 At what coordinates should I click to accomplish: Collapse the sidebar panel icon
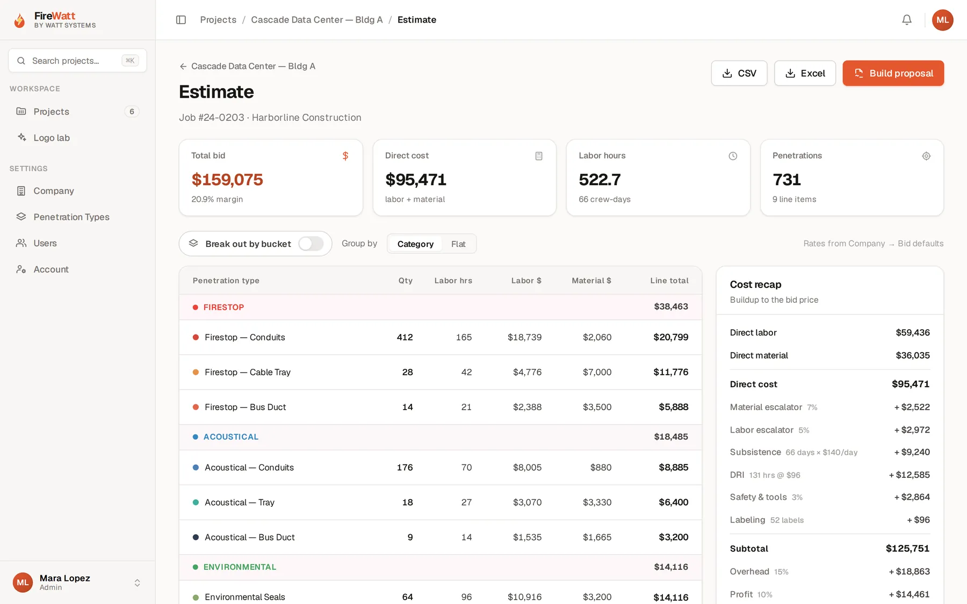(181, 20)
